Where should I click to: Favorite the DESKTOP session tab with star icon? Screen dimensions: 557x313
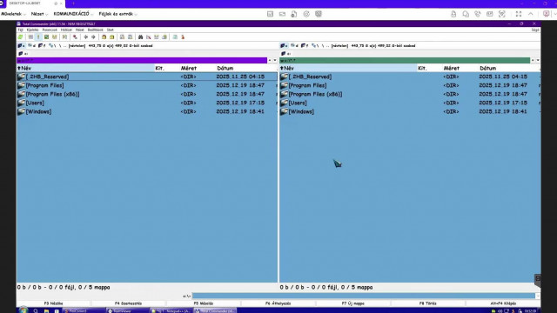pyautogui.click(x=56, y=3)
